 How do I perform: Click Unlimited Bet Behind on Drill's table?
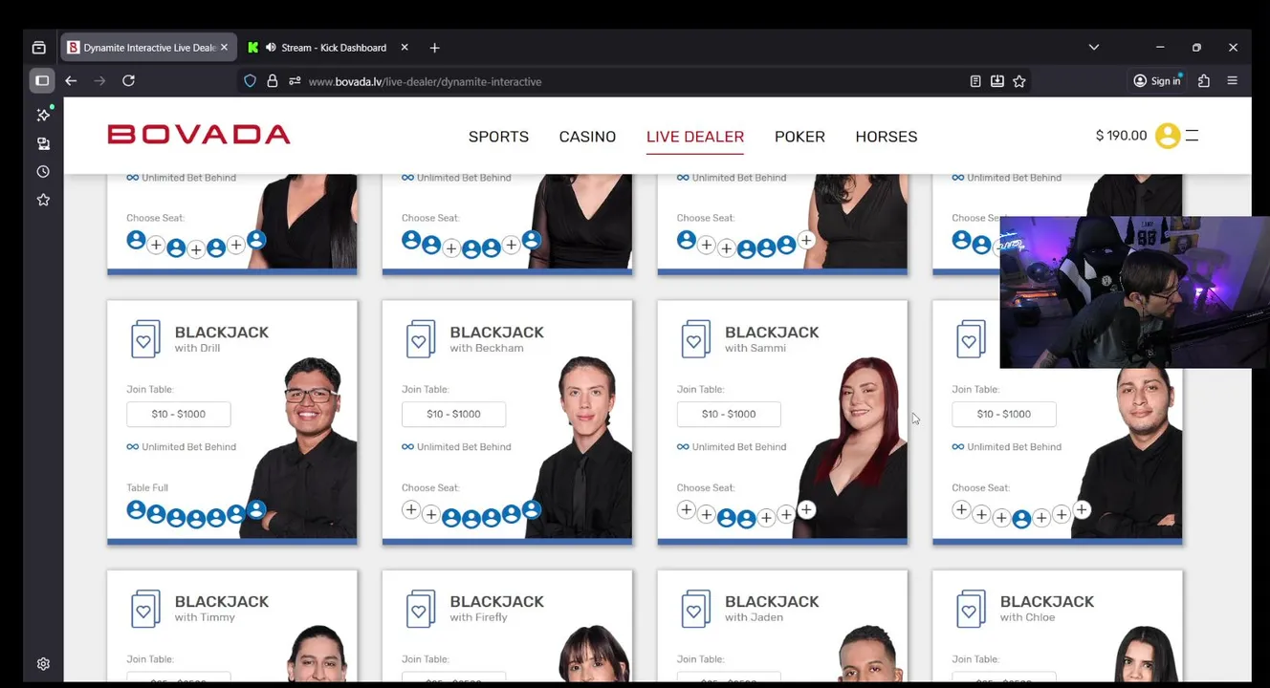(x=181, y=447)
